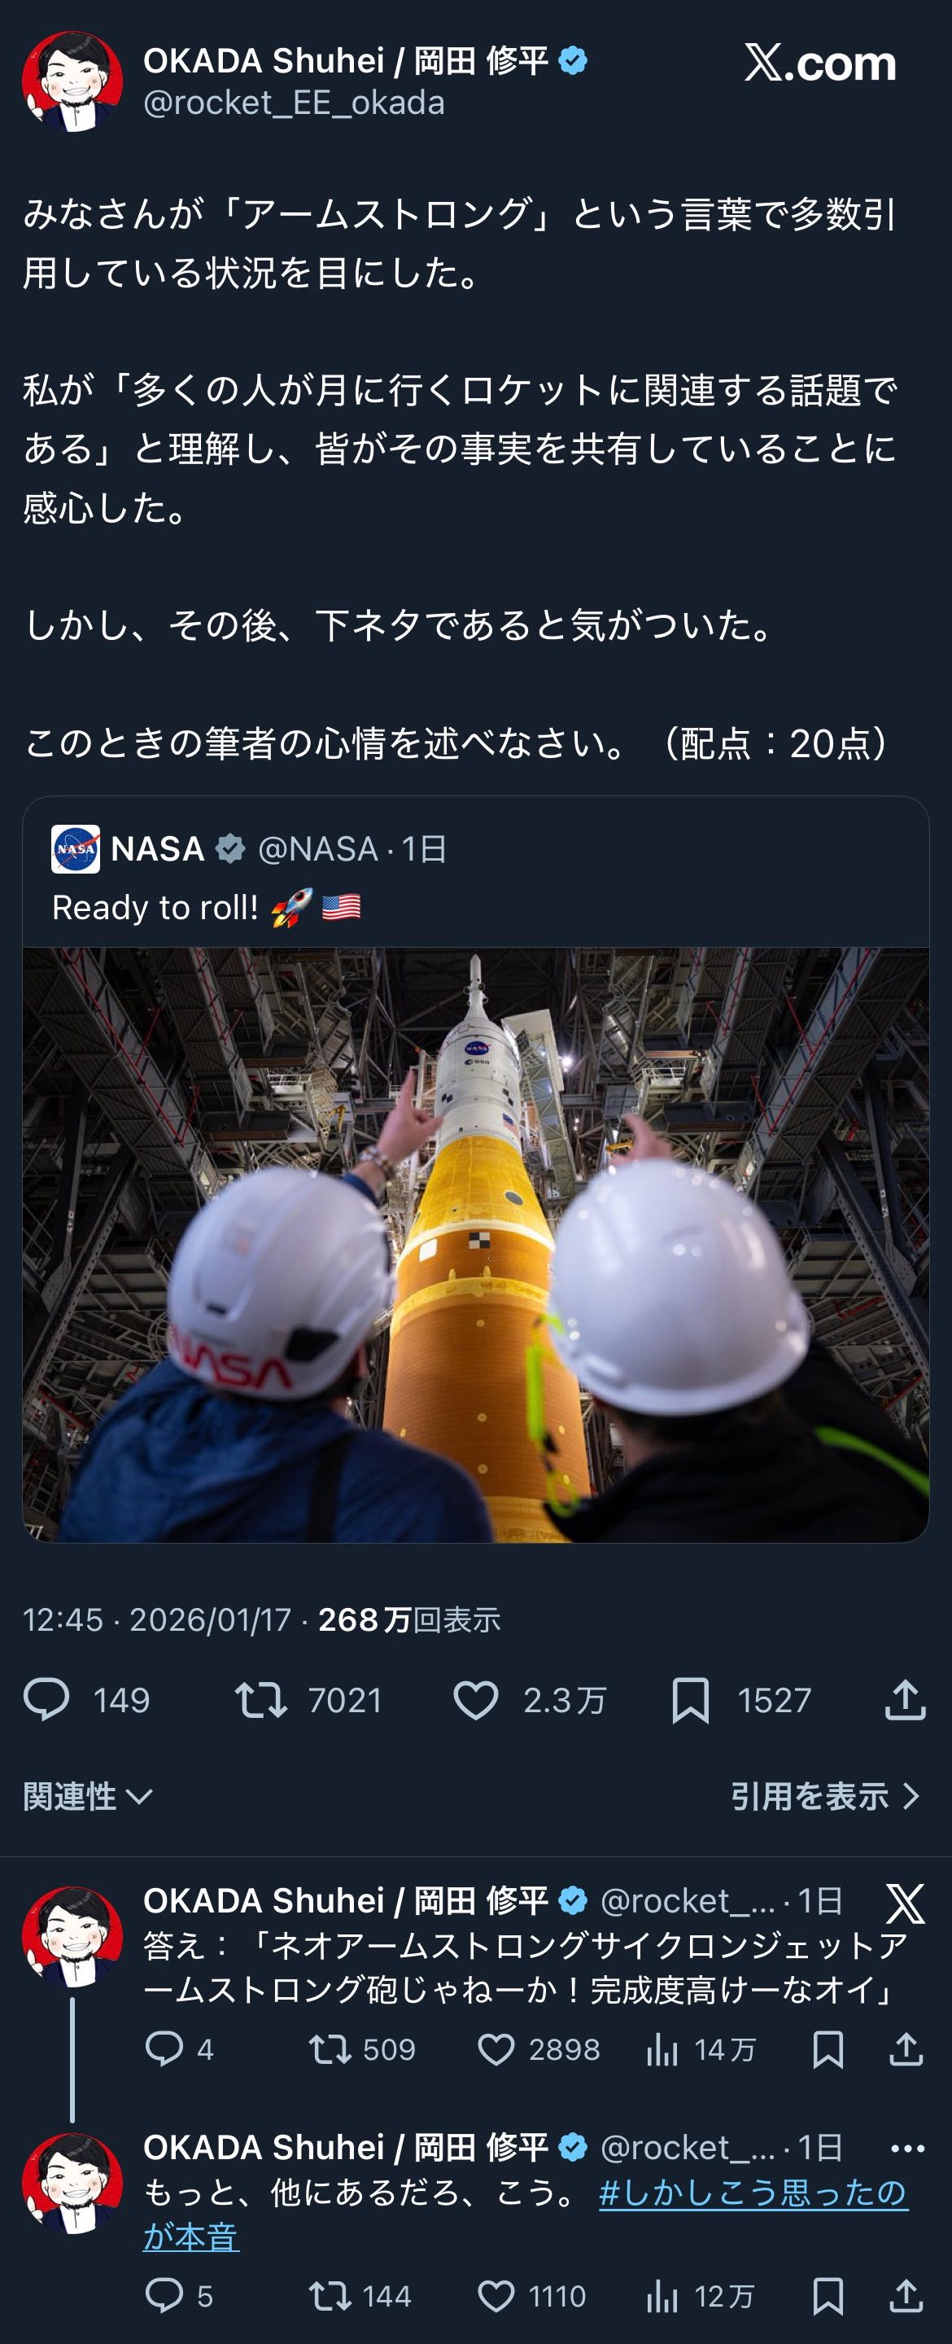This screenshot has width=952, height=2344.
Task: Open the 関連性 sort dropdown
Action: coord(87,1796)
